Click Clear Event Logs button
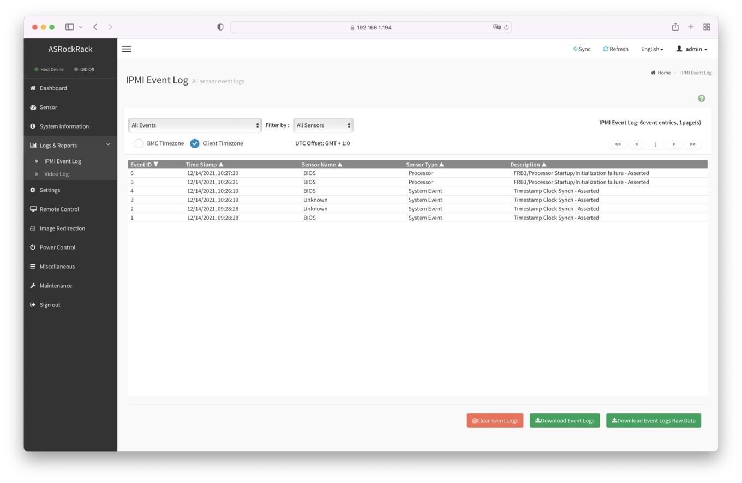This screenshot has width=742, height=483. coord(495,421)
